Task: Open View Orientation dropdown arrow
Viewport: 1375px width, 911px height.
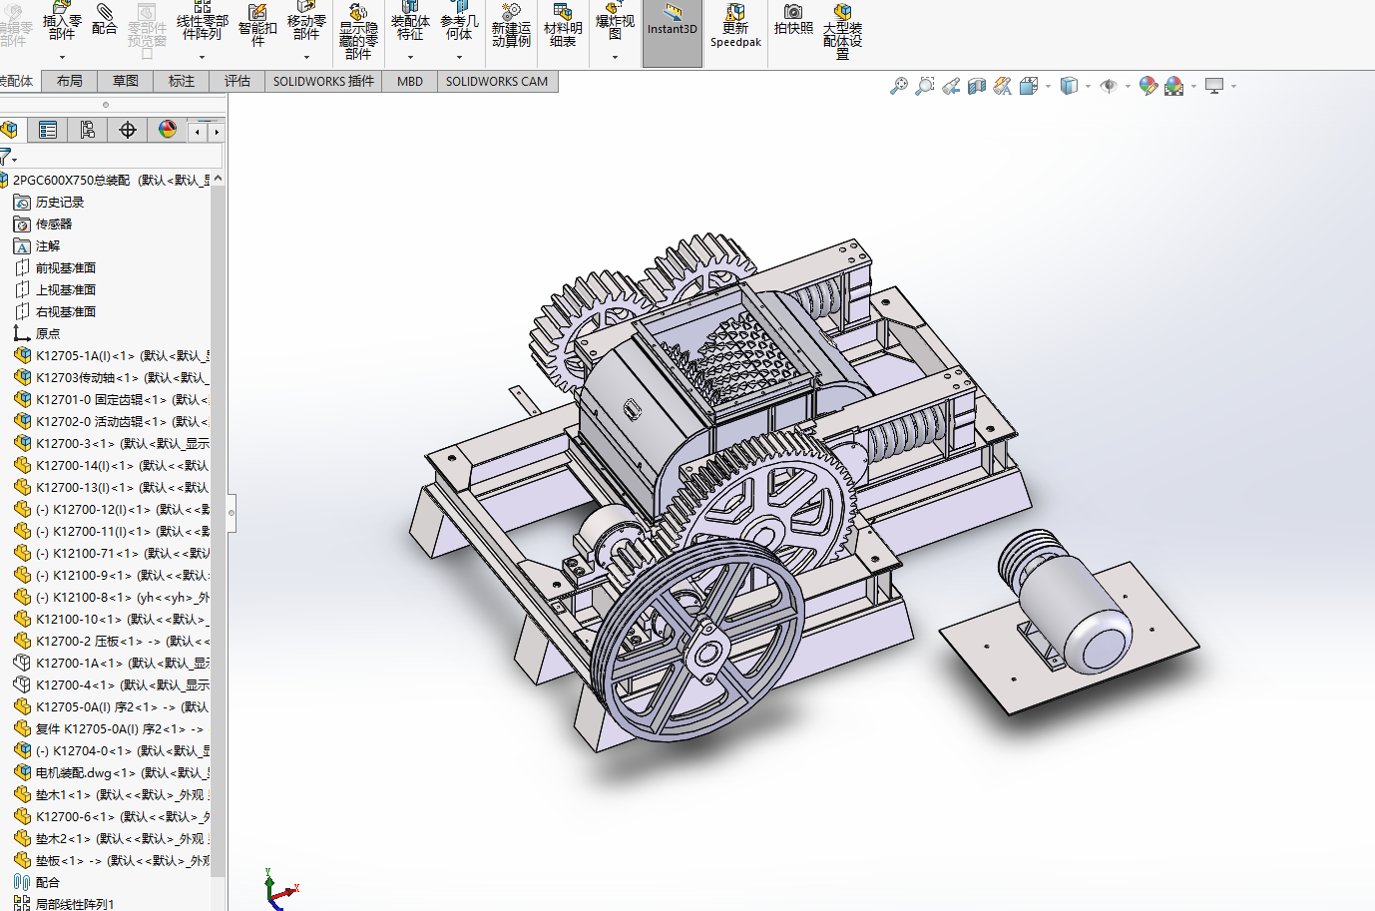Action: click(1048, 87)
